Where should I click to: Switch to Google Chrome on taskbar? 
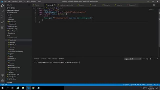[x=33, y=88]
